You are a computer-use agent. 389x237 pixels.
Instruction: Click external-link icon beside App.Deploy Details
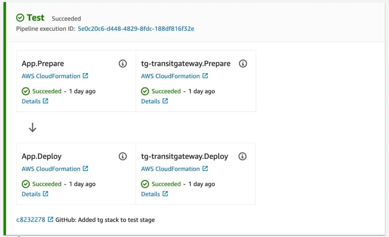pyautogui.click(x=46, y=194)
